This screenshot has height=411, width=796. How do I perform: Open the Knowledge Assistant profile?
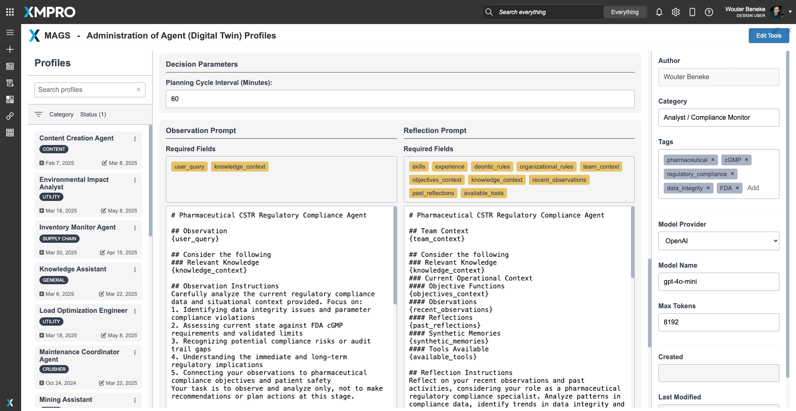point(73,269)
